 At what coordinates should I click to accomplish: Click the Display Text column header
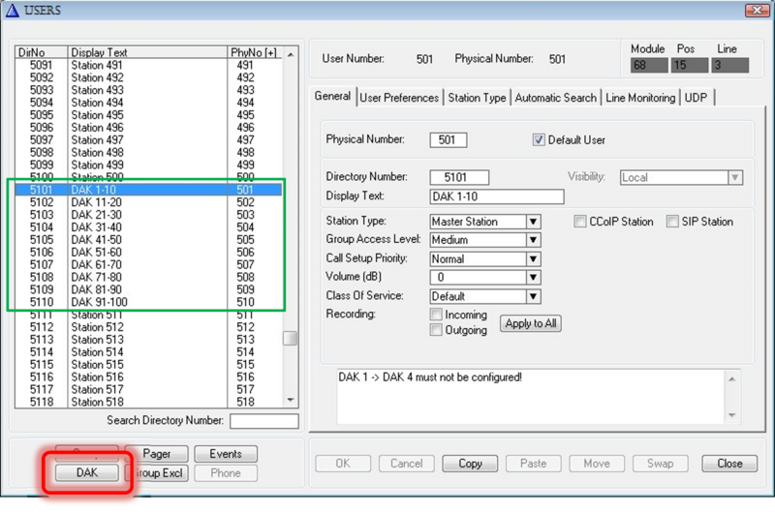coord(147,52)
